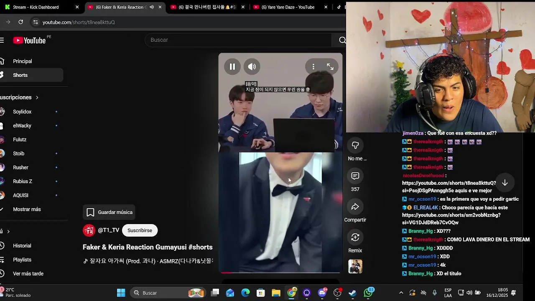This screenshot has height=301, width=535.
Task: Expand Suscripciones section chevron
Action: [x=37, y=97]
